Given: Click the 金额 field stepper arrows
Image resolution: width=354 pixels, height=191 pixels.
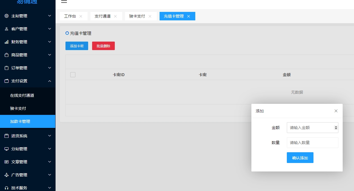Looking at the screenshot, I should tap(336, 128).
